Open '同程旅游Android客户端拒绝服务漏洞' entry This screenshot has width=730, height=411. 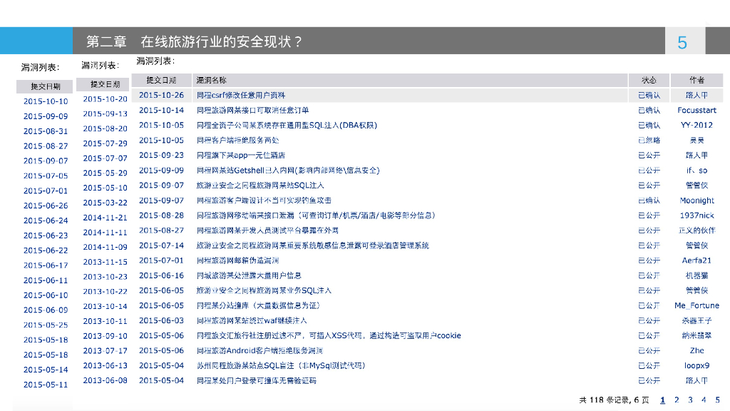[259, 350]
